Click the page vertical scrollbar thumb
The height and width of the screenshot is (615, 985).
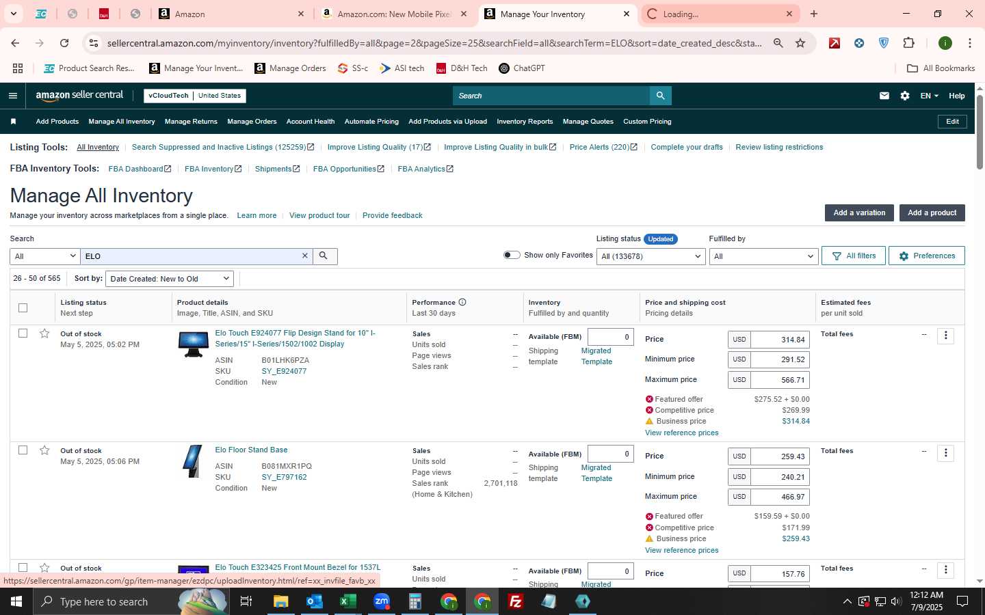pos(980,132)
